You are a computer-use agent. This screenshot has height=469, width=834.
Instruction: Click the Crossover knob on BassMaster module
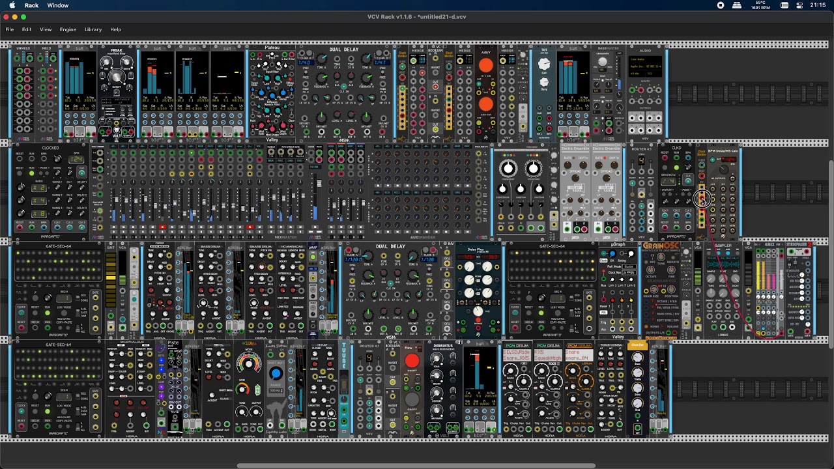[x=603, y=63]
